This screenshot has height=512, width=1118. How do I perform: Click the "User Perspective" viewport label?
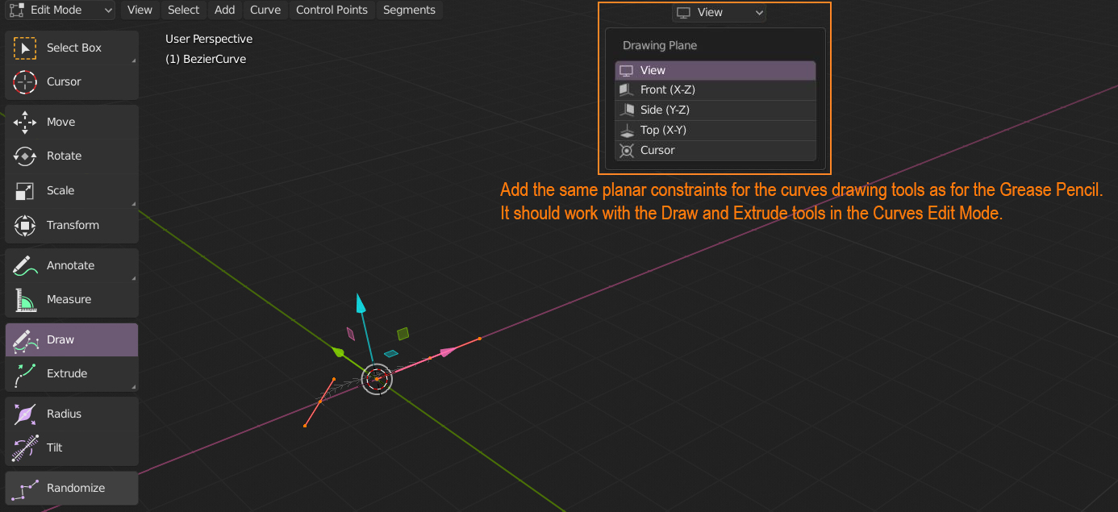pos(209,39)
